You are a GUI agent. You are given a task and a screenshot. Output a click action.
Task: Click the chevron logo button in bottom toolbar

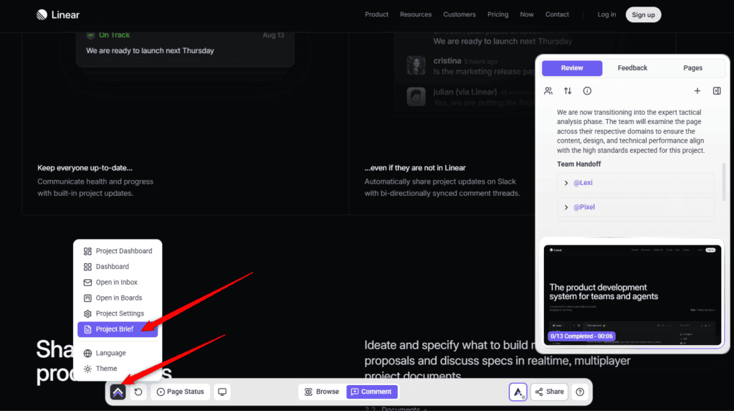[x=118, y=392]
